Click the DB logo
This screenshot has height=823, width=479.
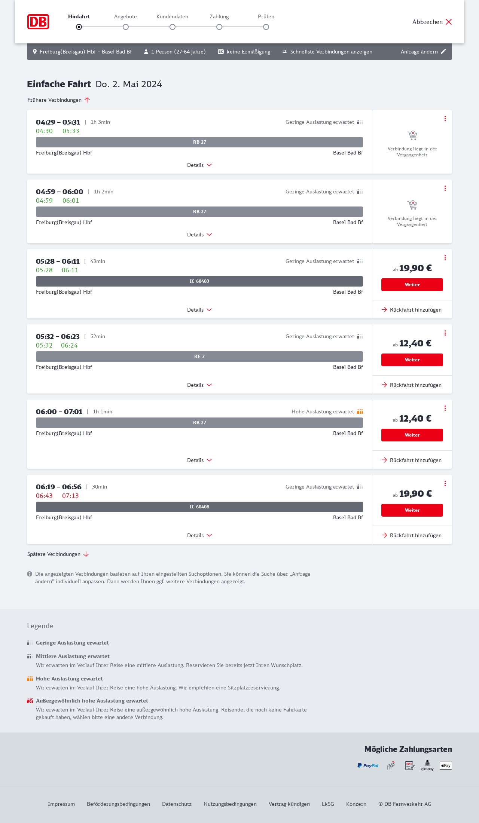(38, 22)
